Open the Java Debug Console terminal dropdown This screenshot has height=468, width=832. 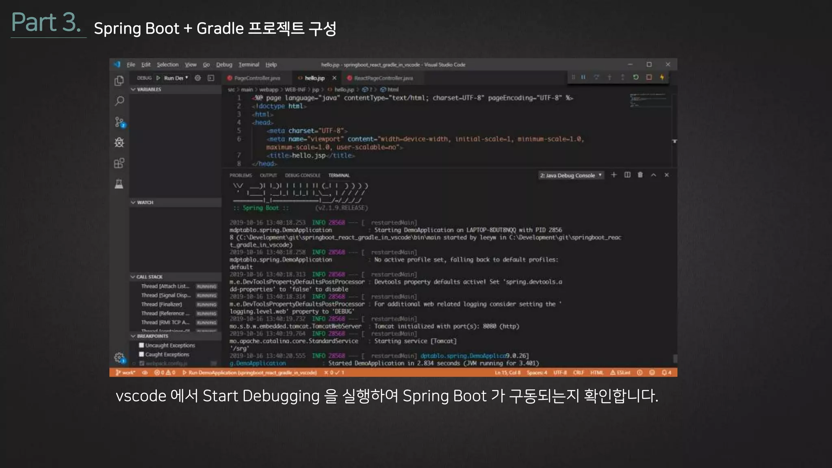pos(571,175)
